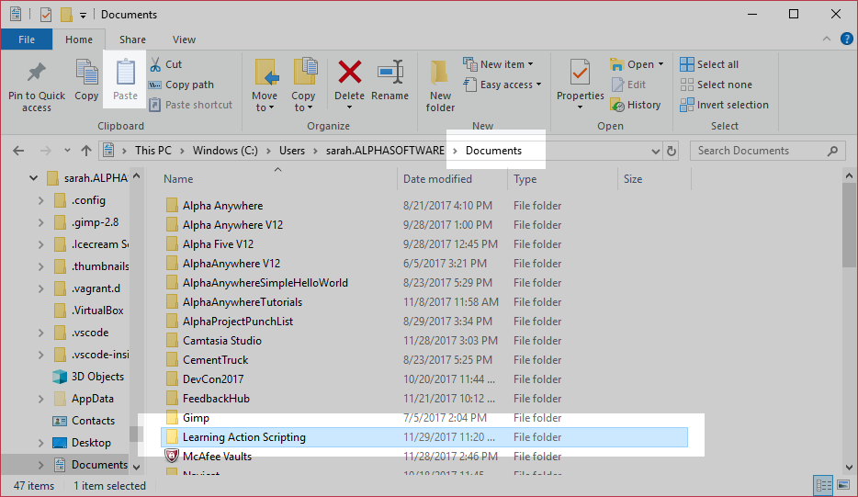Open the Properties checkmark icon

[580, 73]
